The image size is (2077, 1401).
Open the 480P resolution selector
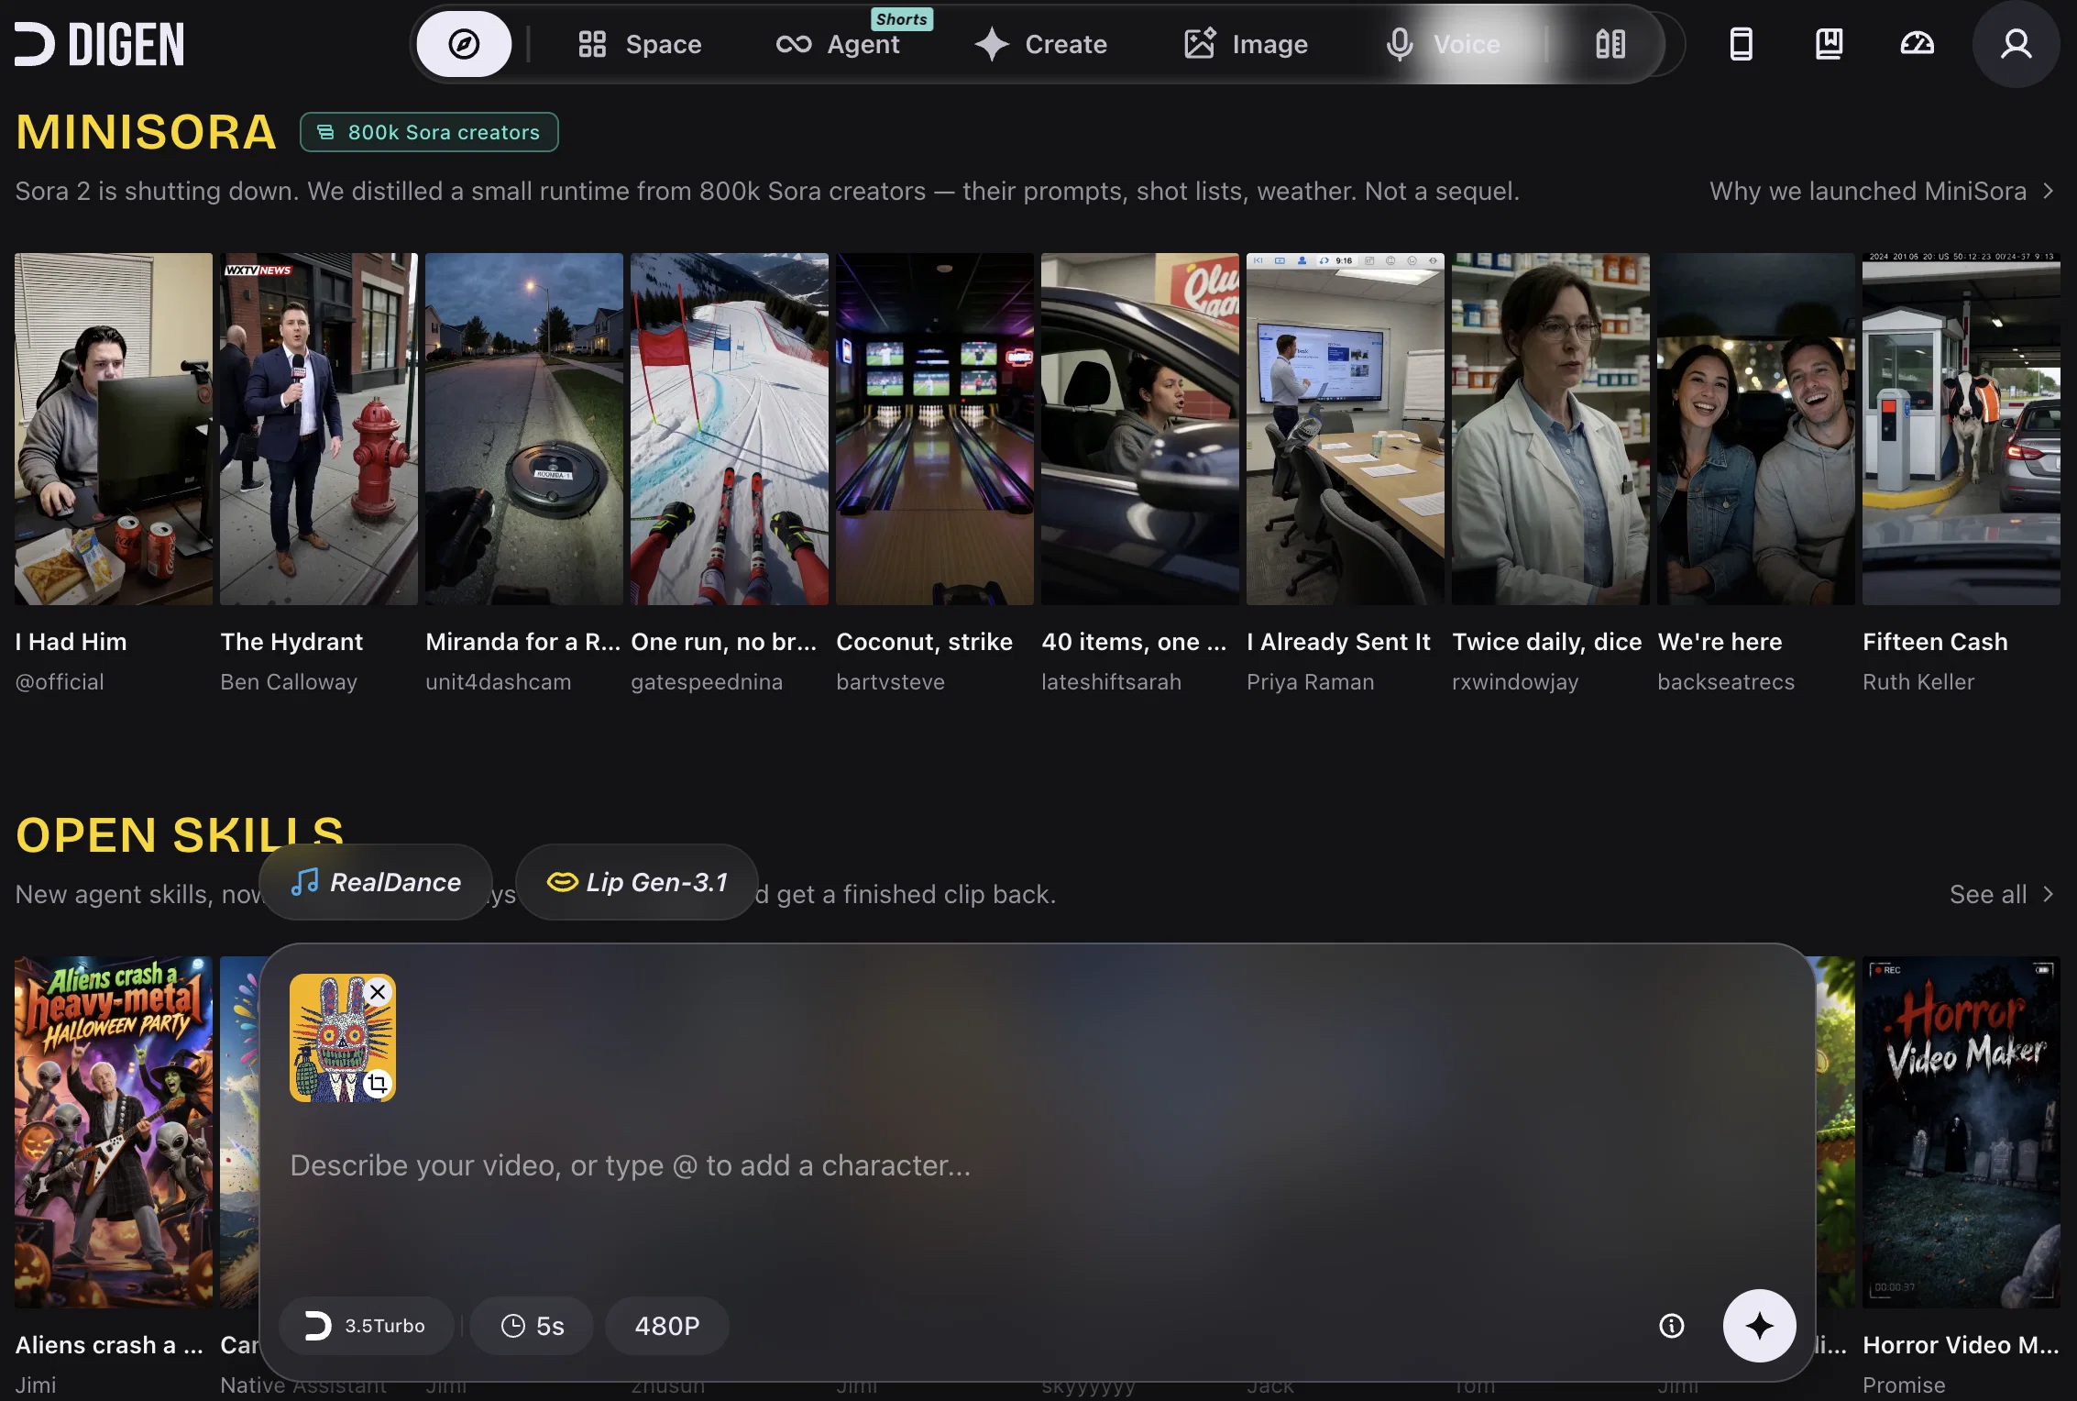pyautogui.click(x=667, y=1326)
